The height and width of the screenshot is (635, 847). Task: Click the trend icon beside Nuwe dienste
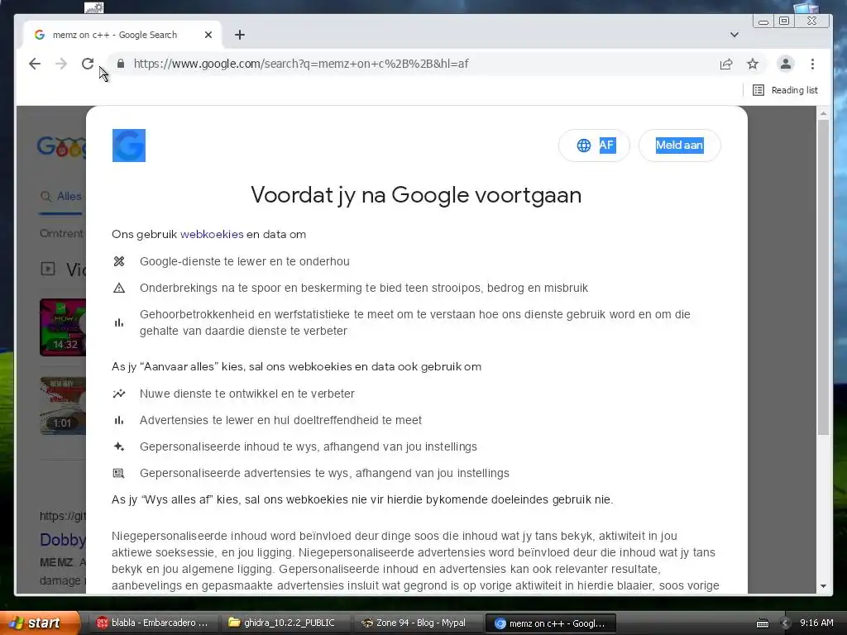pos(119,394)
